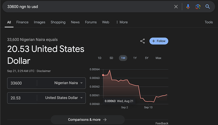Viewport: 218px width, 125px height.
Task: Open Google Lens image search icon
Action: pos(198,7)
